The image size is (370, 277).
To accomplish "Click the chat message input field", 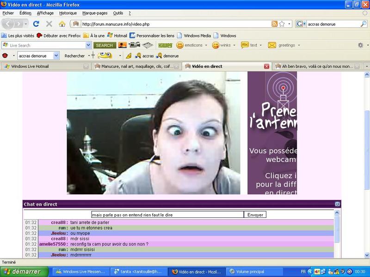I will [x=167, y=215].
